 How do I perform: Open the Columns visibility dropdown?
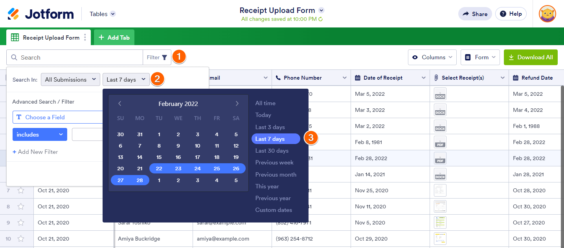(432, 57)
